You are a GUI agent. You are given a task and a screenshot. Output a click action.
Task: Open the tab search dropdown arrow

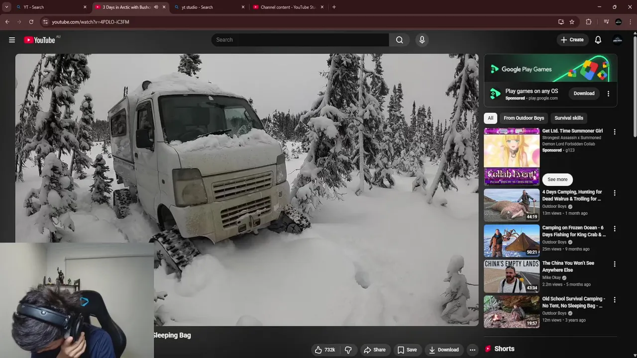pos(6,7)
